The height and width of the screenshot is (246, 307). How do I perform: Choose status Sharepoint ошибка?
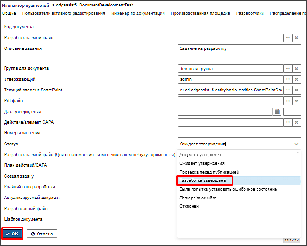238,198
